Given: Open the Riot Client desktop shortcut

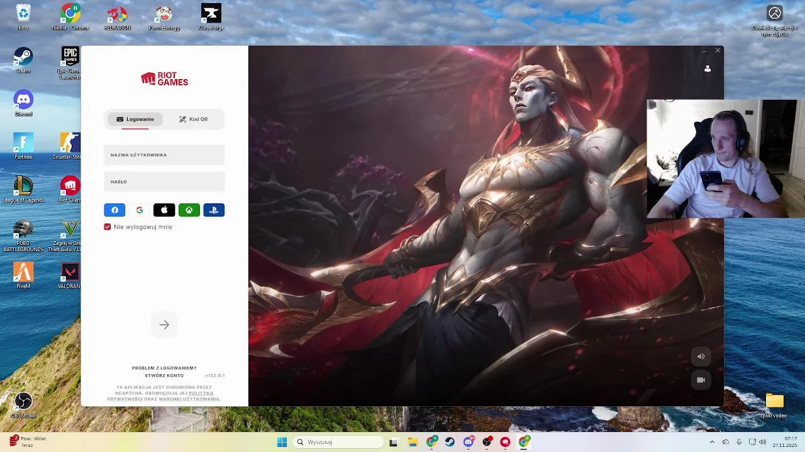Looking at the screenshot, I should pyautogui.click(x=70, y=189).
